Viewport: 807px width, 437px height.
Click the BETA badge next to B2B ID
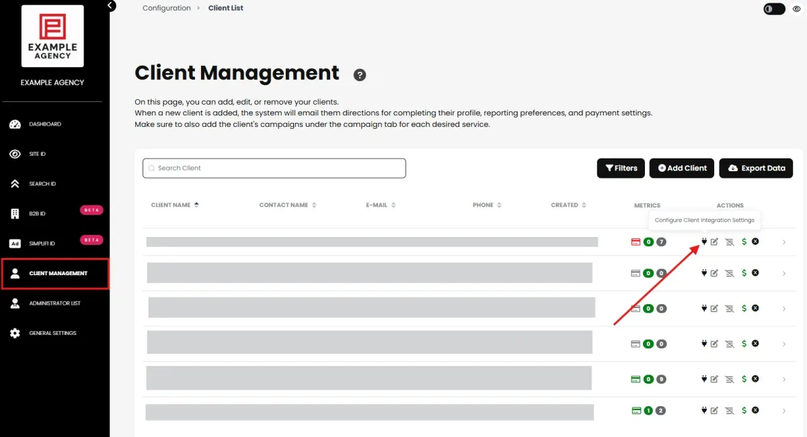point(91,210)
